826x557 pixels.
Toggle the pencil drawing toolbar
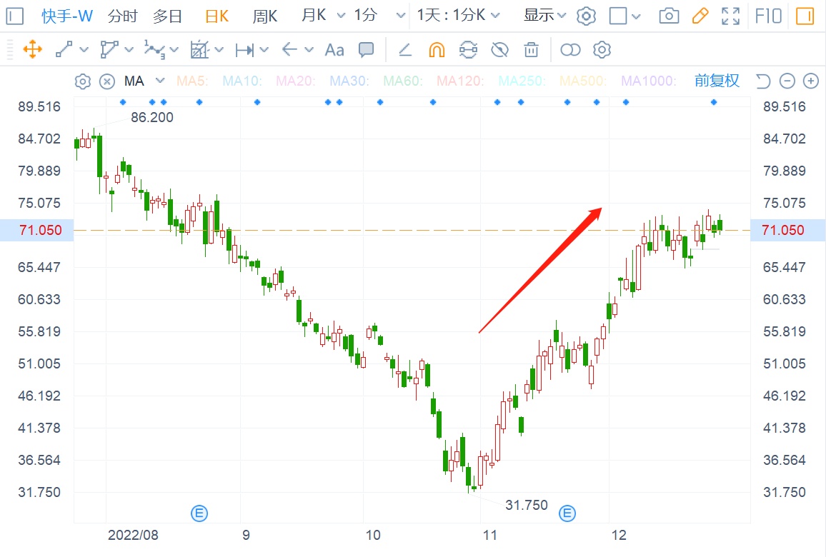(x=700, y=16)
